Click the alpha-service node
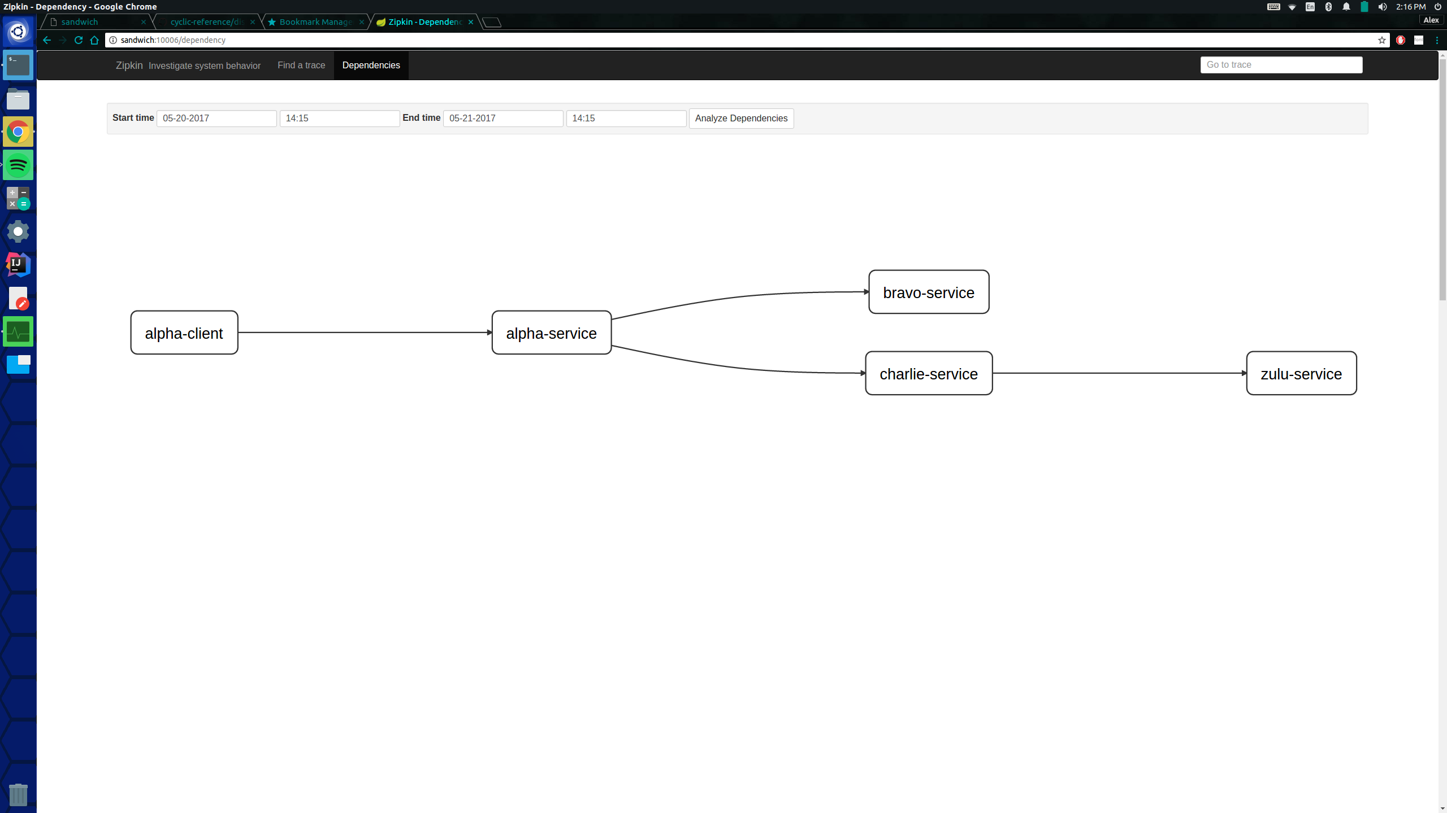The height and width of the screenshot is (813, 1447). 551,333
